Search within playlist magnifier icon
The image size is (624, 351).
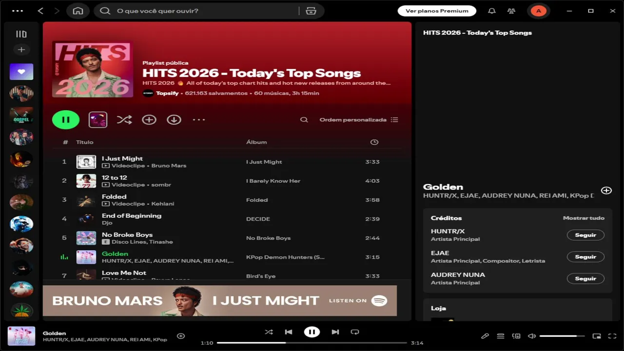click(x=304, y=119)
